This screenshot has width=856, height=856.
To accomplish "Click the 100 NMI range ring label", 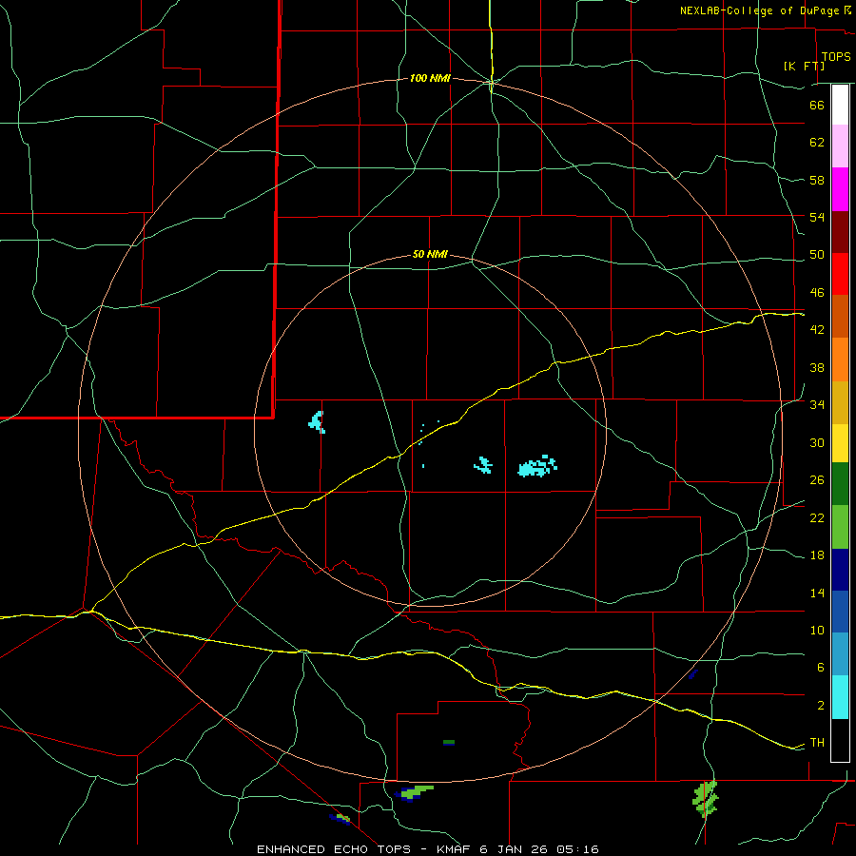I will pos(430,78).
